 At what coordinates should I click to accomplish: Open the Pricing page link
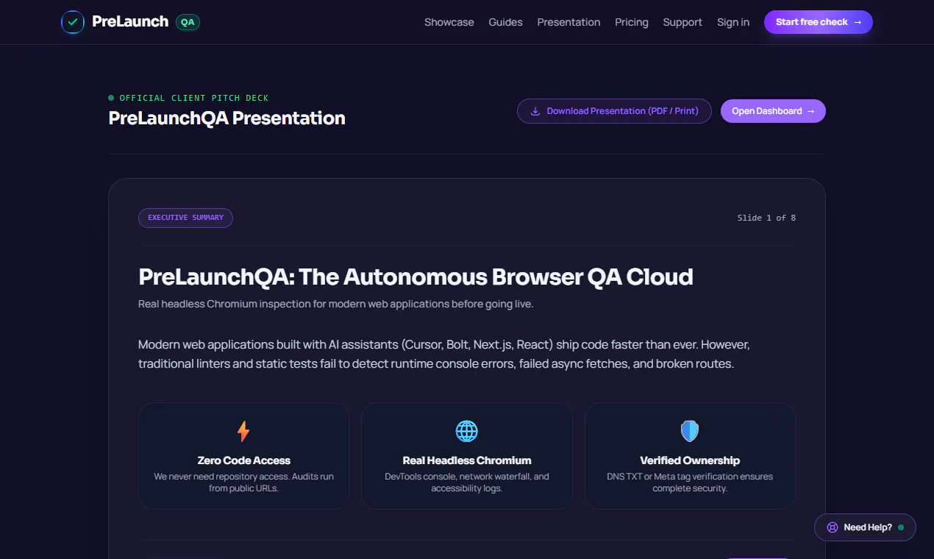click(632, 22)
